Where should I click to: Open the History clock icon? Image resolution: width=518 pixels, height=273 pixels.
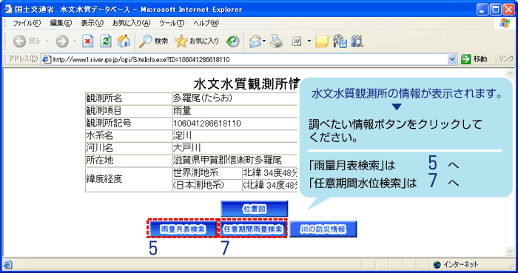click(232, 41)
